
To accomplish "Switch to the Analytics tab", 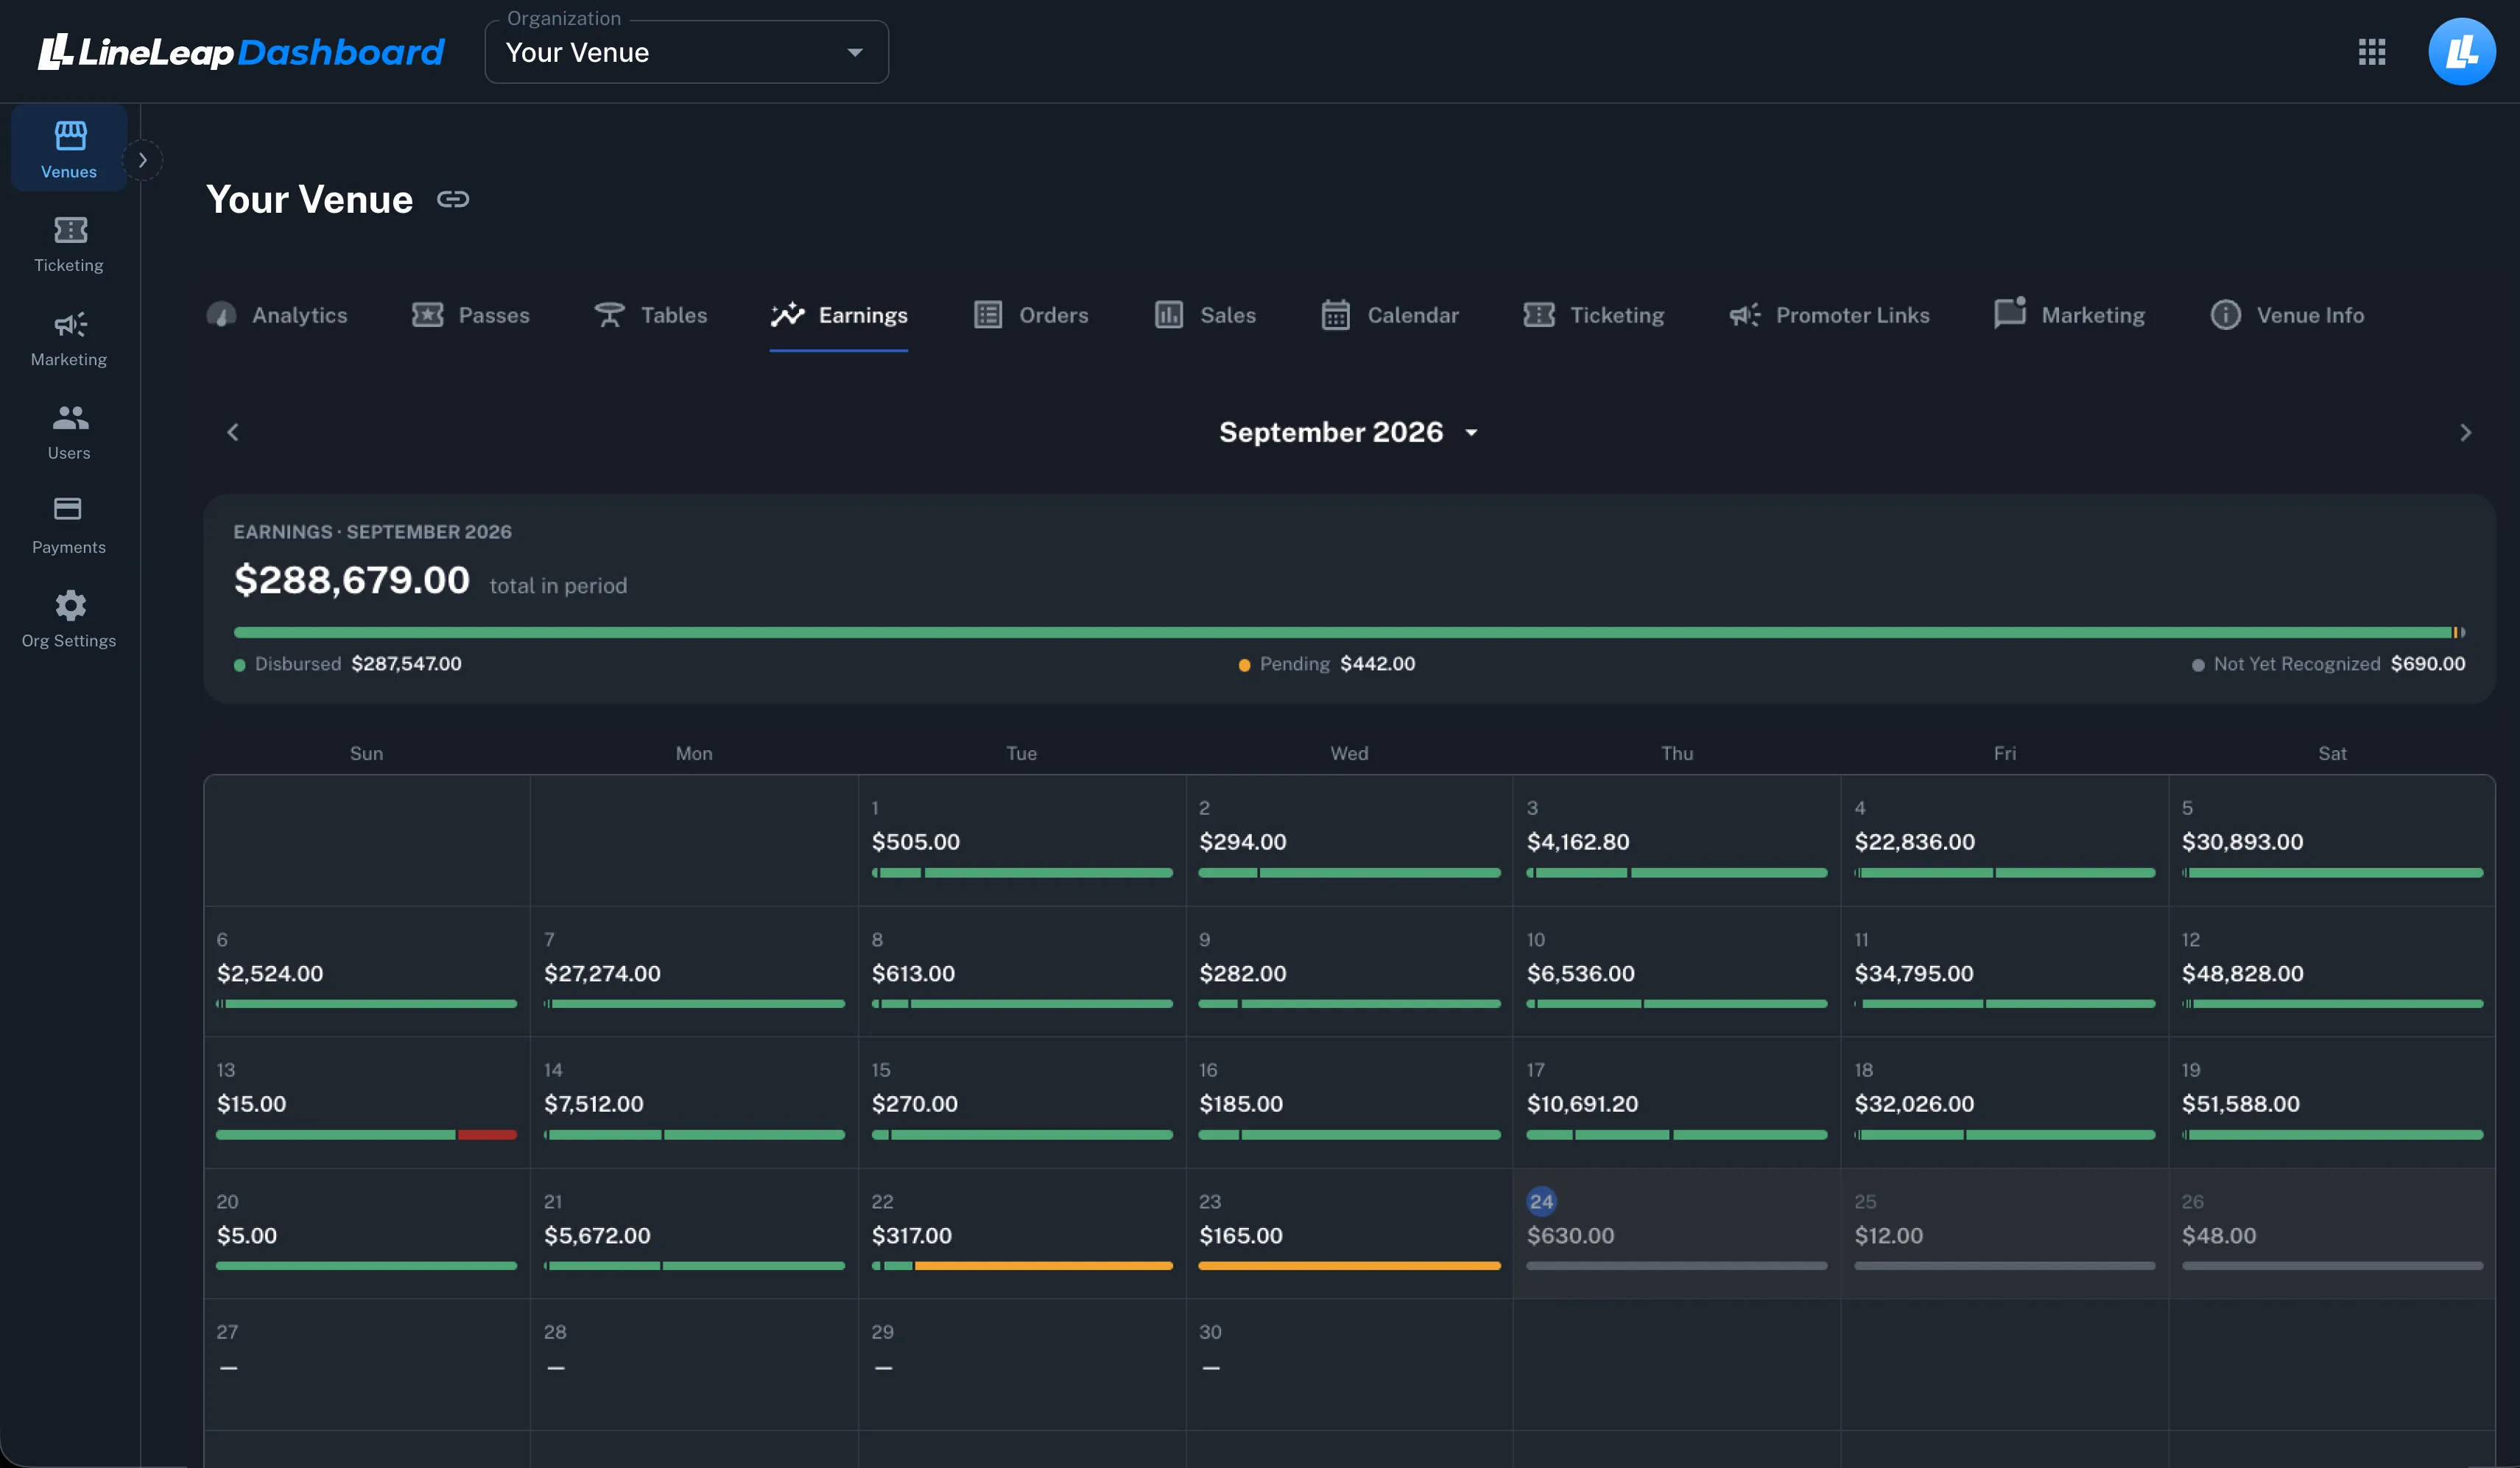I will 277,315.
